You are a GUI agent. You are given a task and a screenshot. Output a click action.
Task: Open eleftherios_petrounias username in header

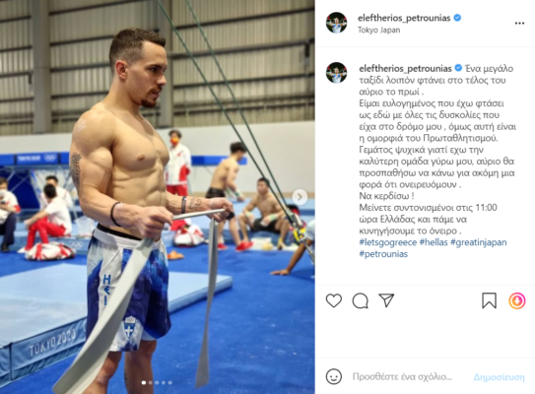pyautogui.click(x=404, y=18)
